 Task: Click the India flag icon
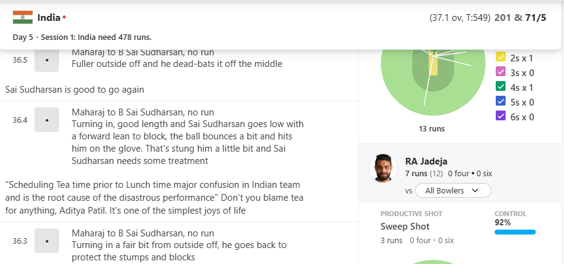(x=23, y=17)
